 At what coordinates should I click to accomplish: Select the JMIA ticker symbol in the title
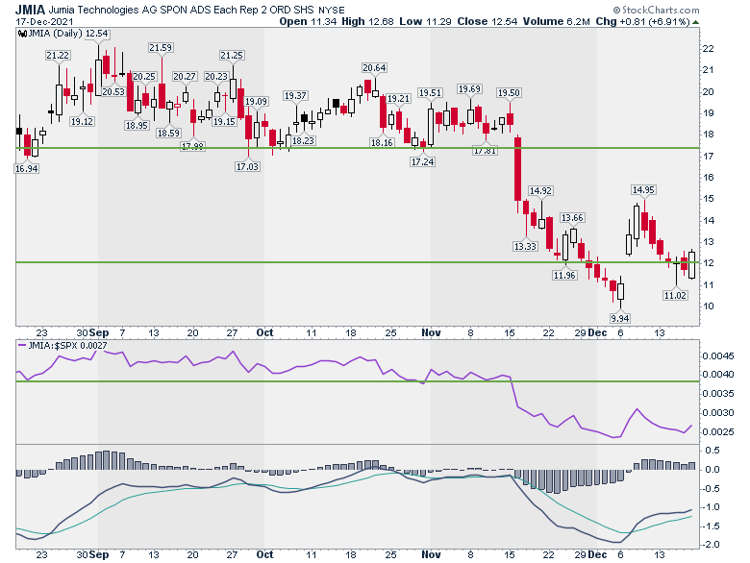click(x=31, y=9)
